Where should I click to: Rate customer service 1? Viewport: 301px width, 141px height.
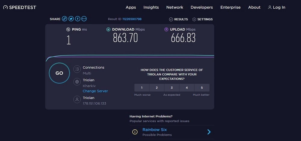point(142,88)
